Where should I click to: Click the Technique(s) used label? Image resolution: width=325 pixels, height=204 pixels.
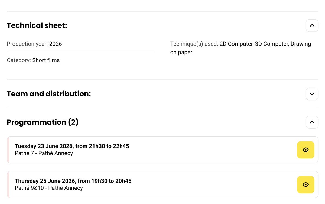(x=194, y=44)
